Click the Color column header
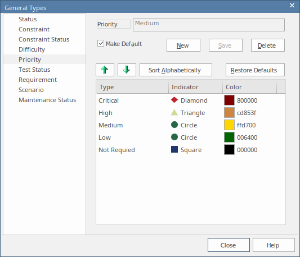This screenshot has height=257, width=300. (x=249, y=87)
